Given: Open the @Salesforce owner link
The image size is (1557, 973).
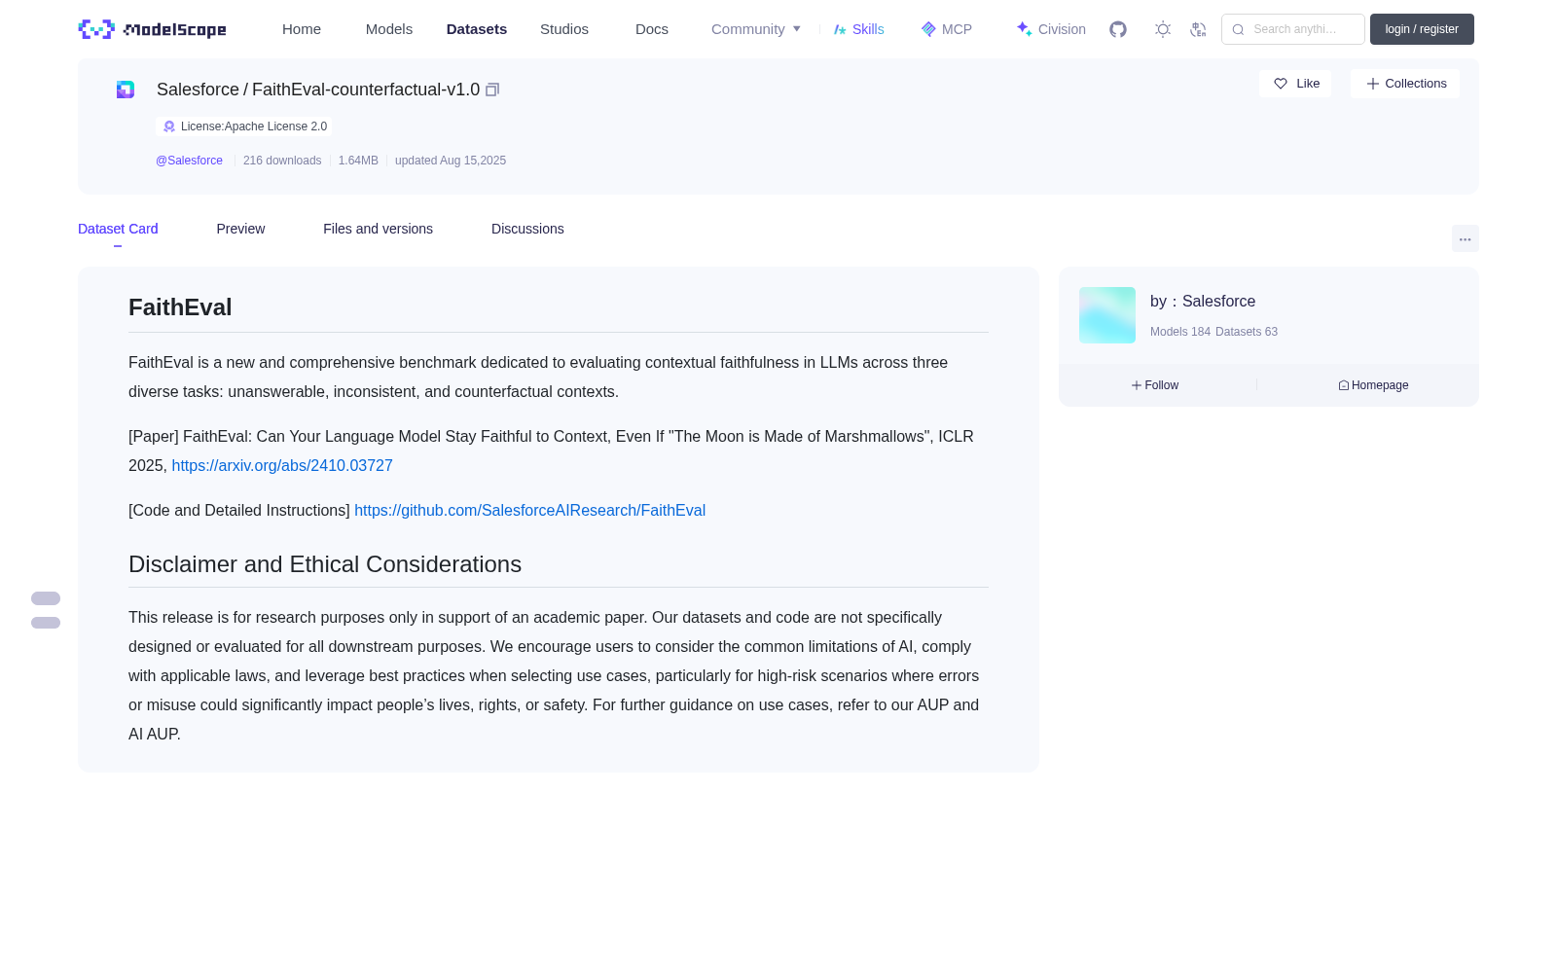Looking at the screenshot, I should pyautogui.click(x=189, y=161).
